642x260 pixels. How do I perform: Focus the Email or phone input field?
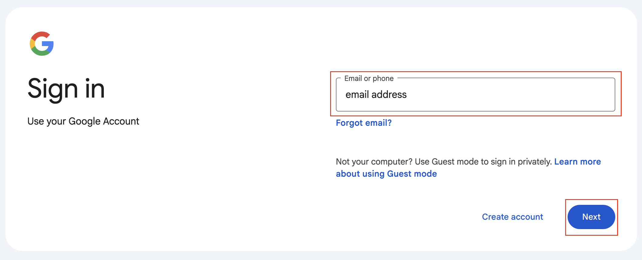[475, 95]
